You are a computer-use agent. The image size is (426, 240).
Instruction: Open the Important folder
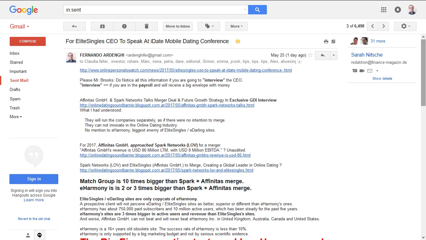(18, 71)
